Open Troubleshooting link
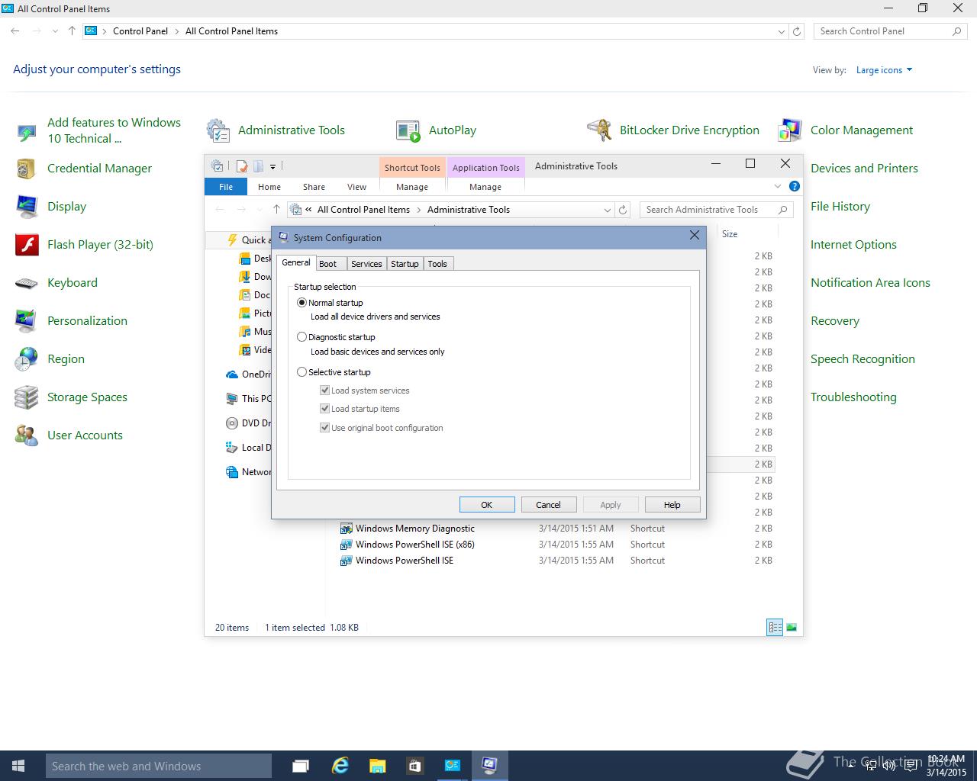The width and height of the screenshot is (977, 781). pyautogui.click(x=853, y=397)
